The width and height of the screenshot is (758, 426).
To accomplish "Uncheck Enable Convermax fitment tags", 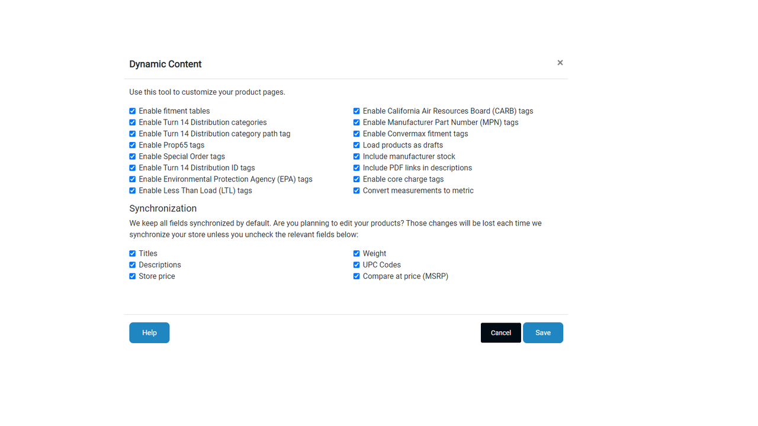I will [356, 133].
